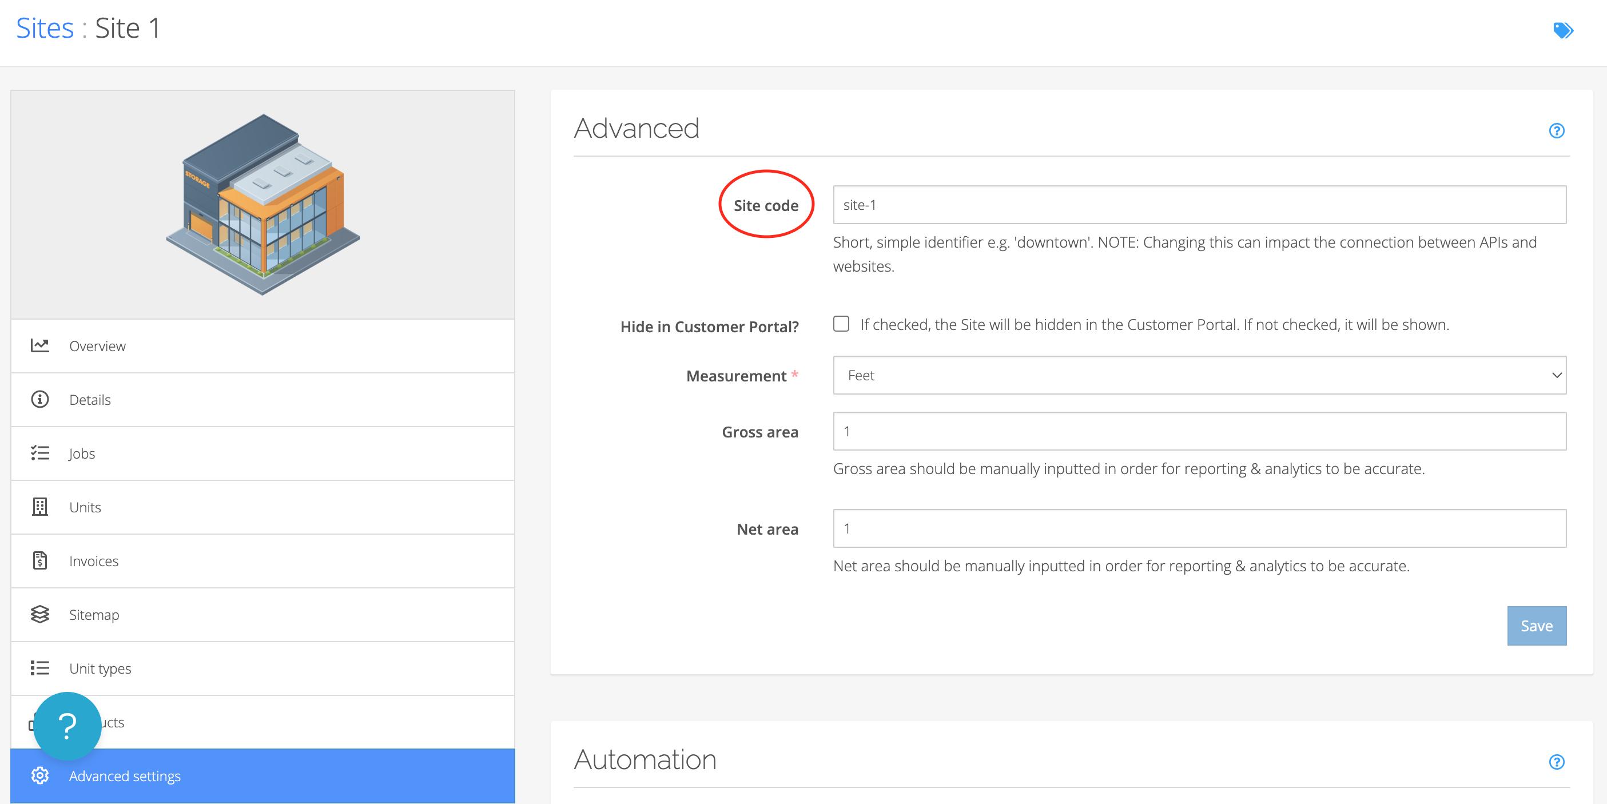Click the Overview chart icon
Image resolution: width=1607 pixels, height=804 pixels.
pyautogui.click(x=40, y=345)
